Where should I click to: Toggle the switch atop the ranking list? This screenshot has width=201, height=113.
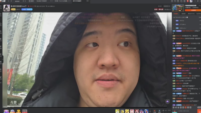tap(187, 17)
